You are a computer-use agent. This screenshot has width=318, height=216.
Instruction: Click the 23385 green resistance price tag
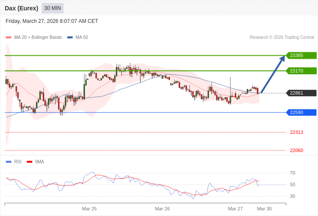click(x=301, y=55)
